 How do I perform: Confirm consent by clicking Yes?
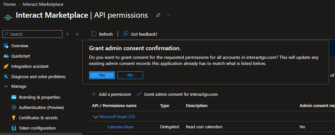point(102,75)
